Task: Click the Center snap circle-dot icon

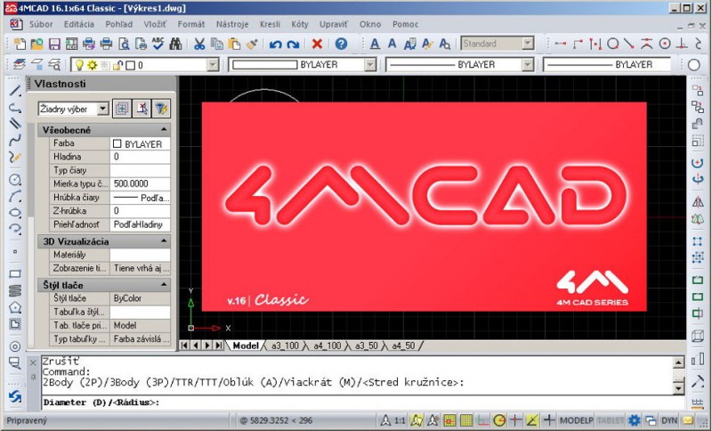Action: tap(665, 44)
